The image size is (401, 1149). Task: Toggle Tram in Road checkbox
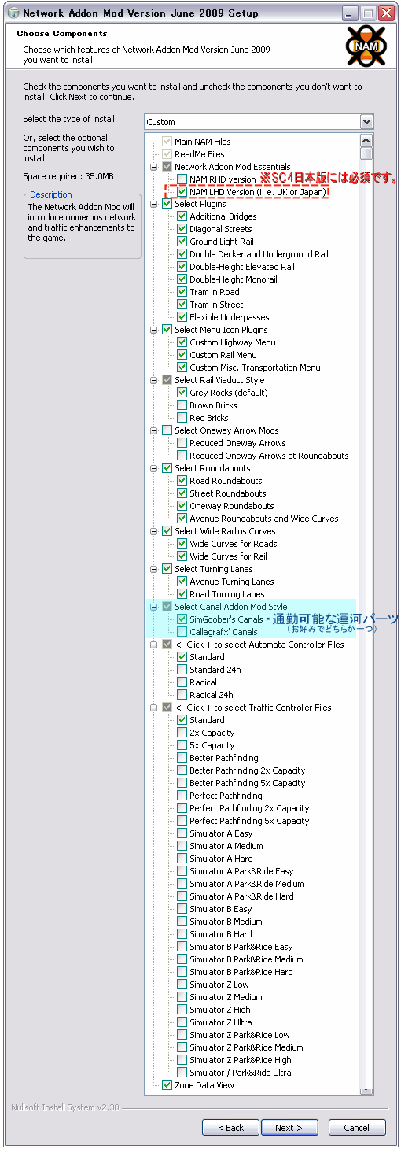pyautogui.click(x=182, y=292)
